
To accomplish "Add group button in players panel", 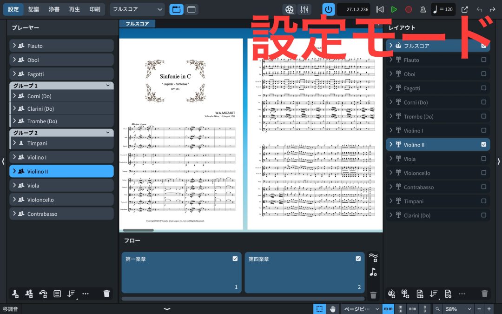I will click(57, 294).
